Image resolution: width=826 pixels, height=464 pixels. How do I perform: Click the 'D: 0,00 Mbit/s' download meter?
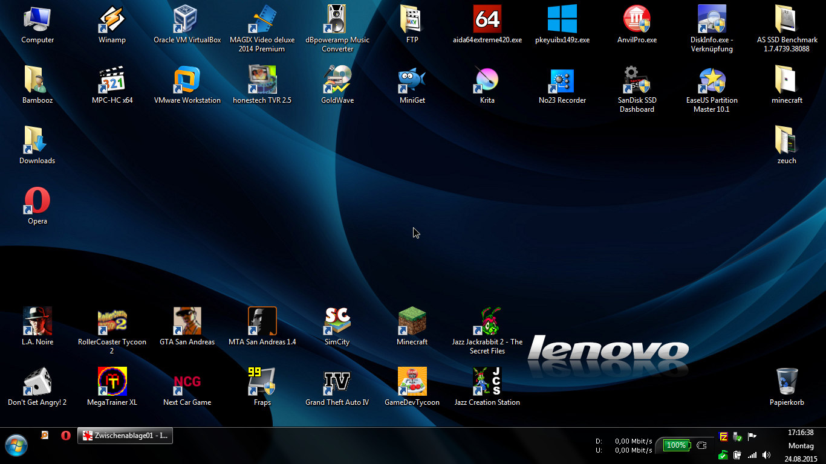tap(624, 442)
